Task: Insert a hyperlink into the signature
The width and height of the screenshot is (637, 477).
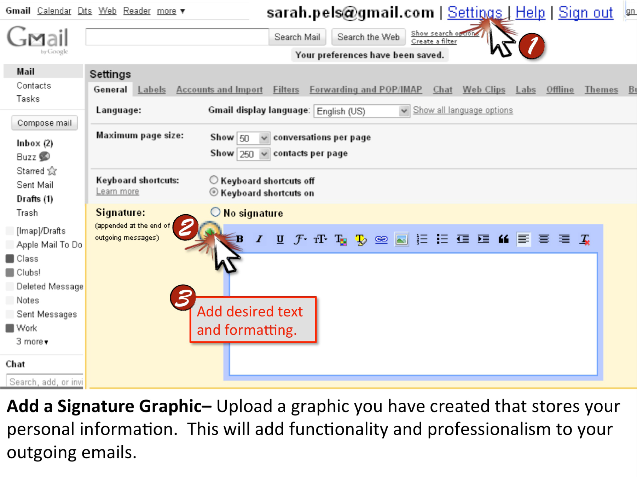Action: point(381,239)
